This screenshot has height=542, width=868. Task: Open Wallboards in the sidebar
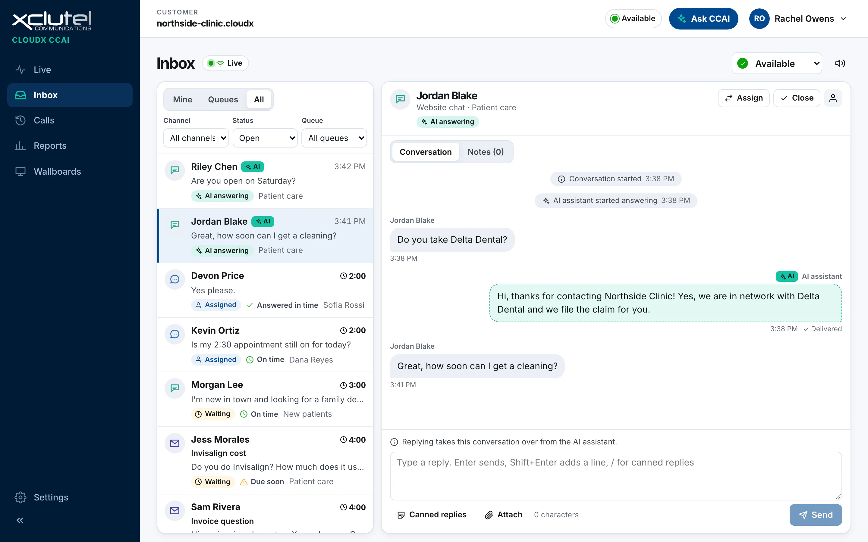70,171
